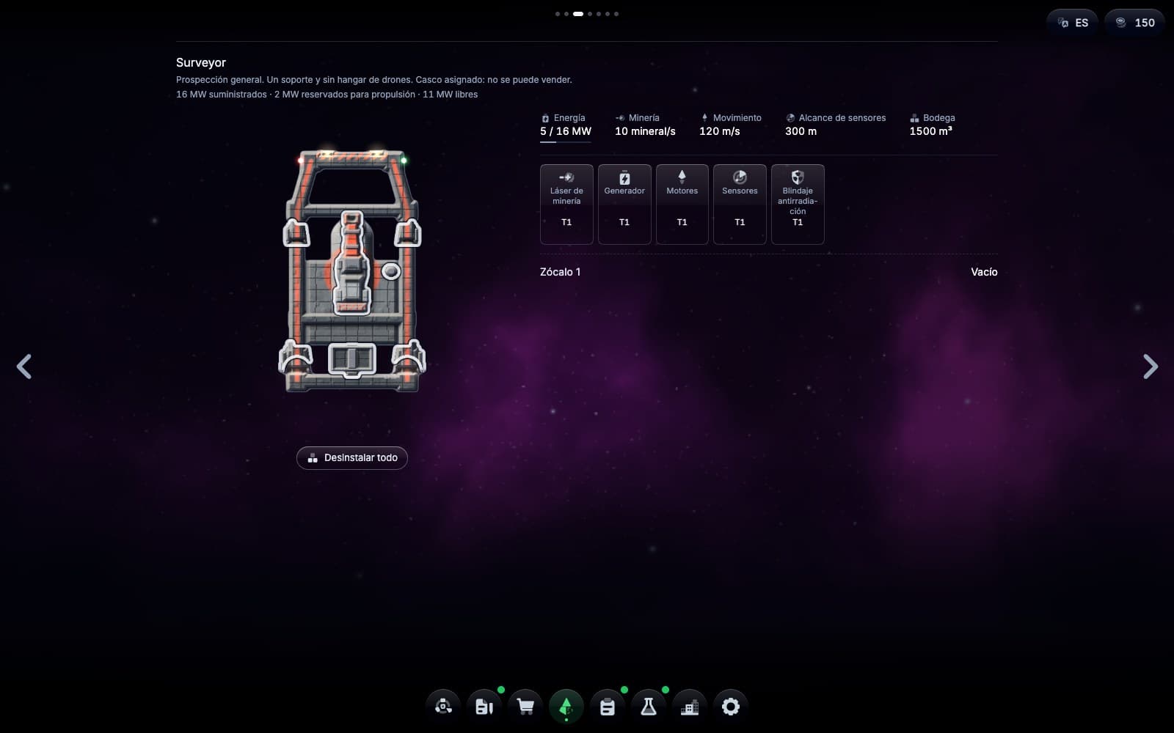Select the Láser de minería module card

(566, 204)
